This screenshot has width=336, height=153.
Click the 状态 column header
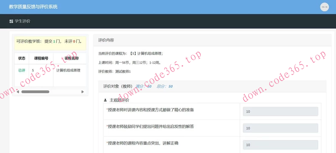pyautogui.click(x=22, y=58)
